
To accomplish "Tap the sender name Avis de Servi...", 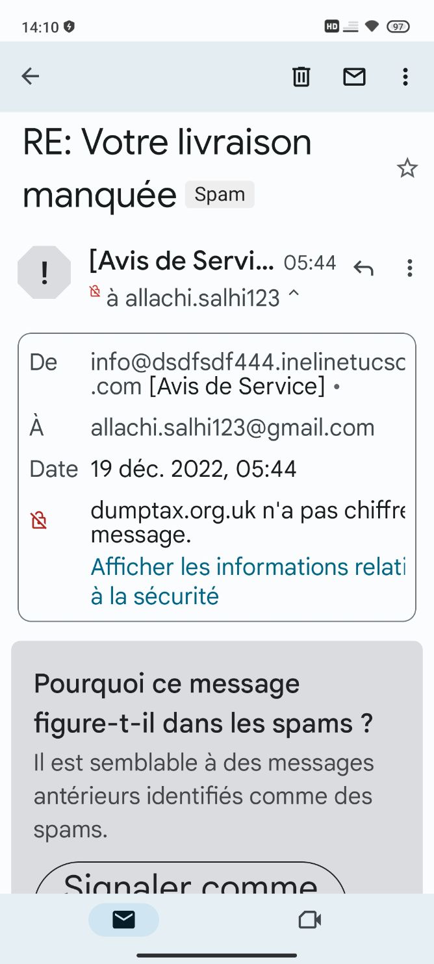I will [x=181, y=261].
